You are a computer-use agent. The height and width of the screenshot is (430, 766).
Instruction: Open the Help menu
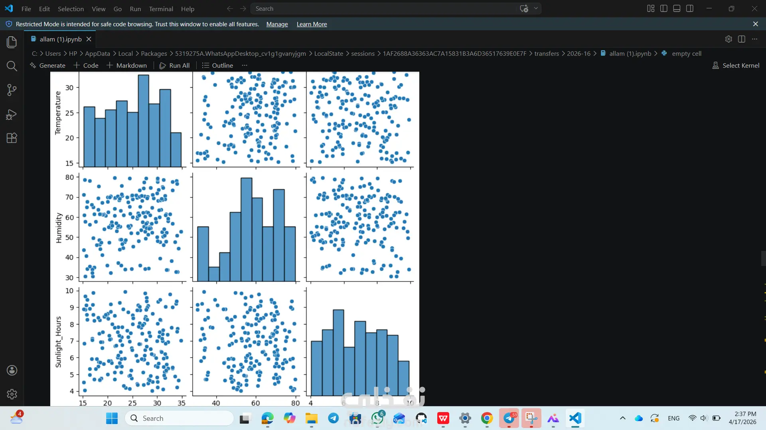click(x=188, y=9)
